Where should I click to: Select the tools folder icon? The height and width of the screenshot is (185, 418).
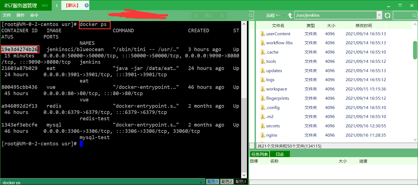pos(263,61)
